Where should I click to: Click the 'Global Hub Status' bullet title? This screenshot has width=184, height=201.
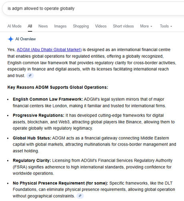click(x=32, y=138)
